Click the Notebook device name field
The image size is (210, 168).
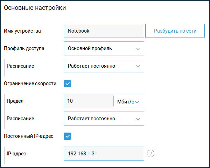coord(104,31)
